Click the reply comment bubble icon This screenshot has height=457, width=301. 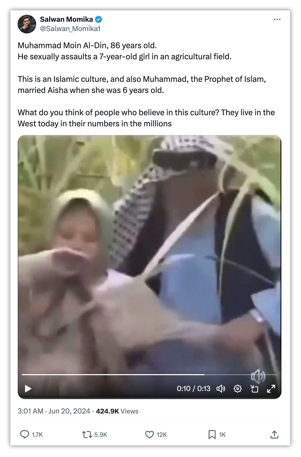click(25, 434)
